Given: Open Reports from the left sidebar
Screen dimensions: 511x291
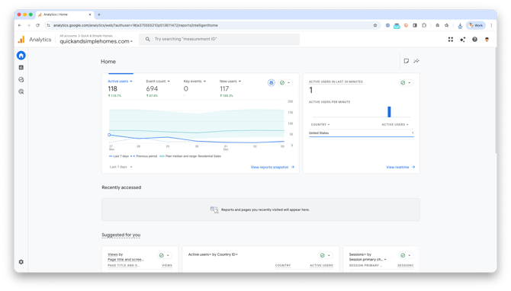Looking at the screenshot, I should [x=21, y=67].
